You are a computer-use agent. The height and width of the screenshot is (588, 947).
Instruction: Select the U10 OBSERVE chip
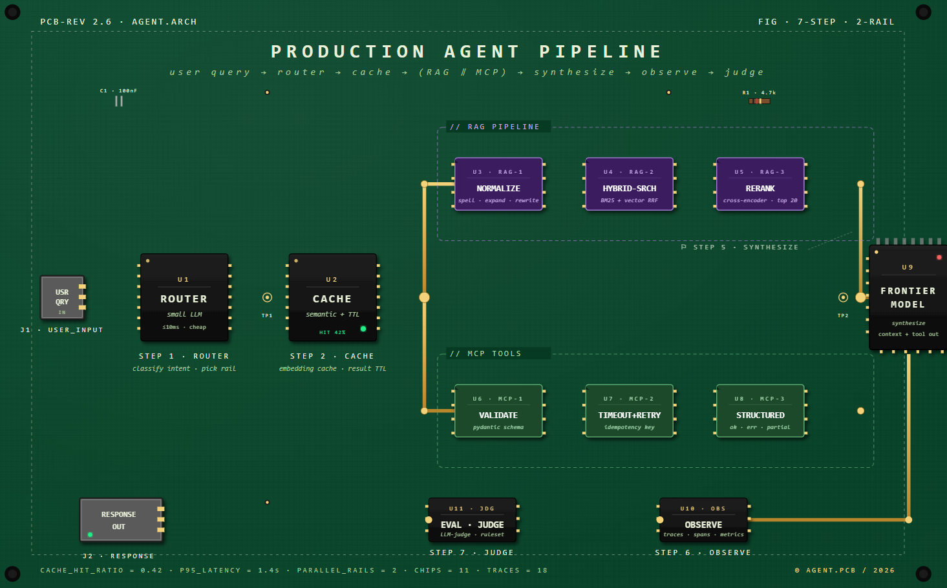[703, 520]
